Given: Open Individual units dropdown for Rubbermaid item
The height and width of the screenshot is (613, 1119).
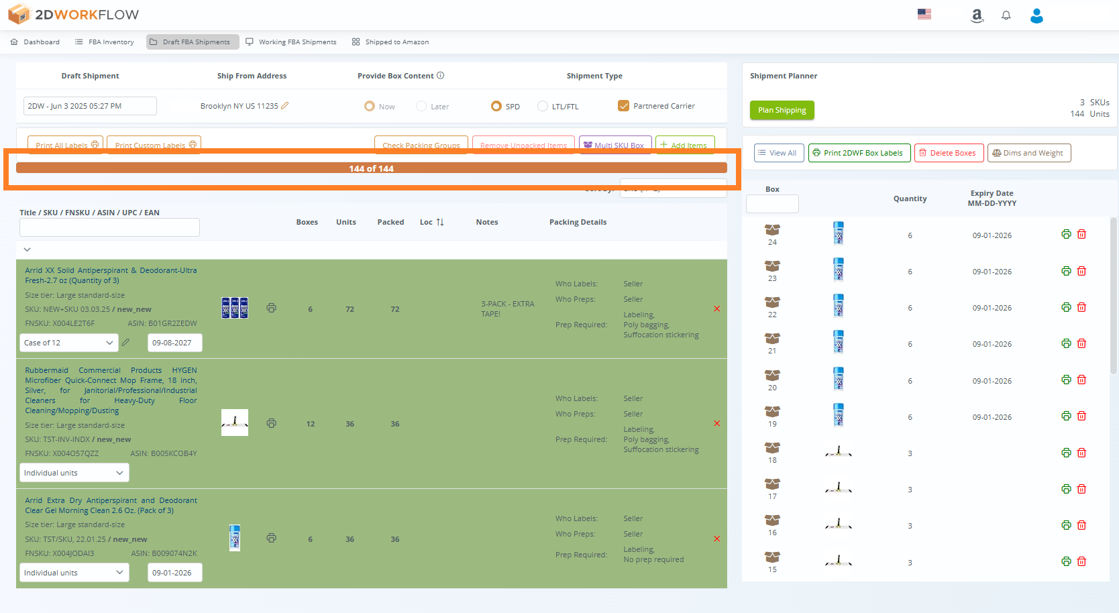Looking at the screenshot, I should coord(74,472).
